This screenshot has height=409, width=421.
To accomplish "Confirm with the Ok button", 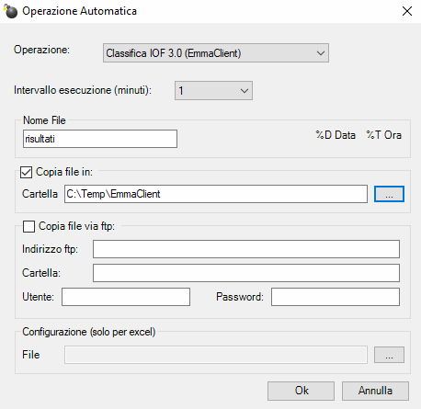I will tap(301, 391).
